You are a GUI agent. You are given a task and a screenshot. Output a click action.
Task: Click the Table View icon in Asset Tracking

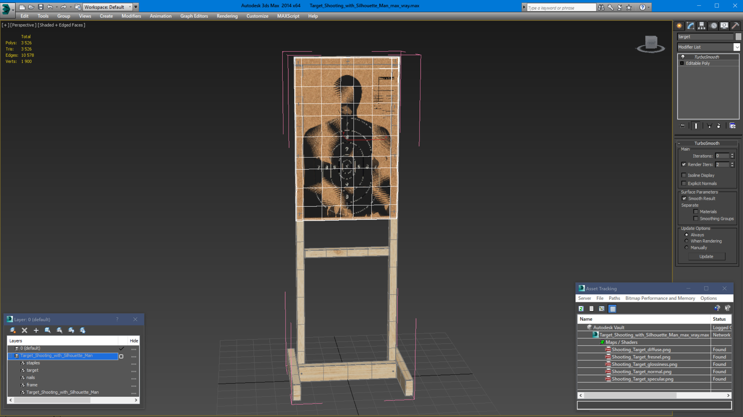pos(612,309)
